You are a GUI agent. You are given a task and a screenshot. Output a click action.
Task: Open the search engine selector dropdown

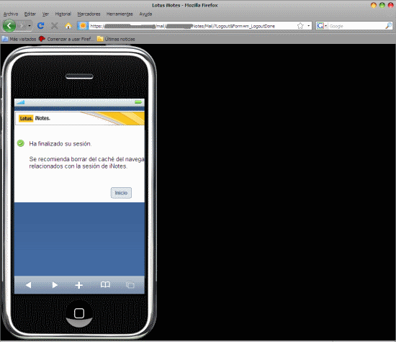point(322,26)
